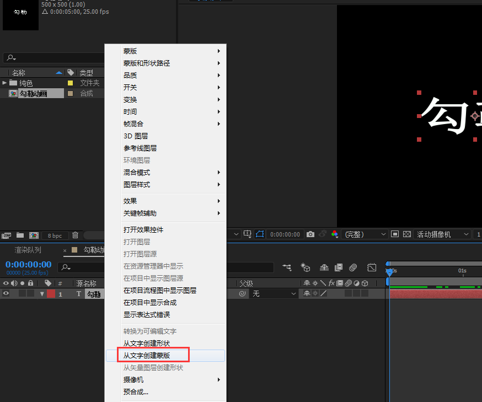
Task: Open the 完整 resolution dropdown
Action: (x=365, y=234)
